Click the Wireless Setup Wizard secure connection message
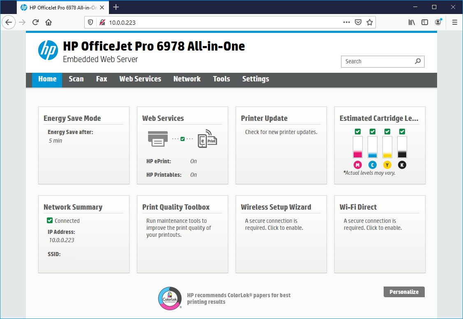 (274, 224)
